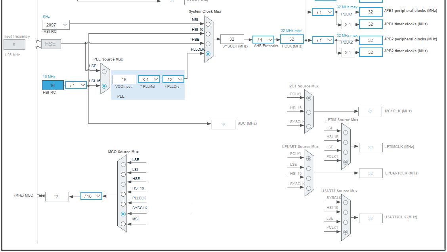Set MCO Source Mux to HSI 16
This screenshot has width=447, height=252.
pyautogui.click(x=123, y=194)
